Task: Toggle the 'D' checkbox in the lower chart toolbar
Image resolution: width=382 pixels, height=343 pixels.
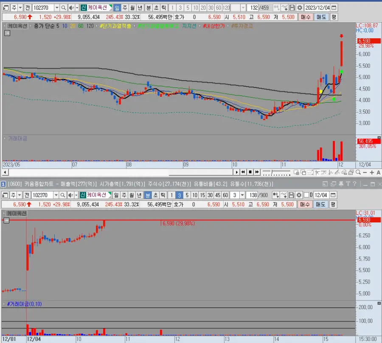Action: click(x=307, y=195)
